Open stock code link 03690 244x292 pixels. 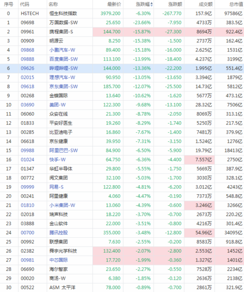click(x=27, y=105)
